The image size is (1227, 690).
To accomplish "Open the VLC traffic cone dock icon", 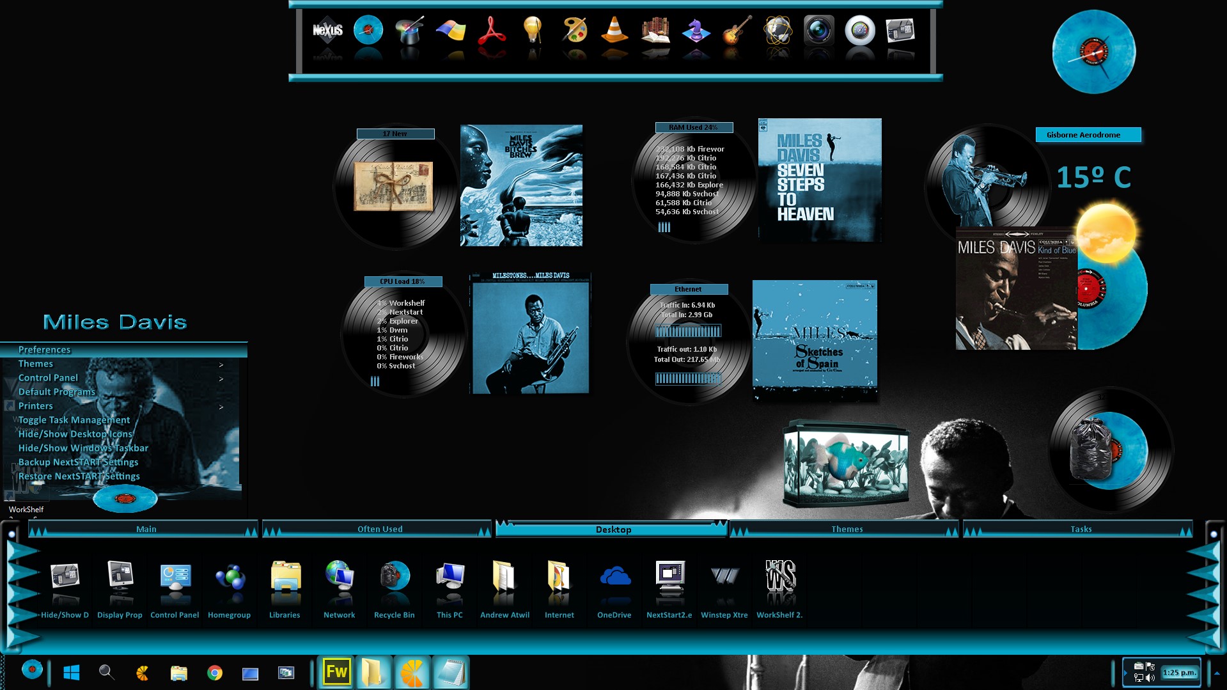I will (614, 30).
